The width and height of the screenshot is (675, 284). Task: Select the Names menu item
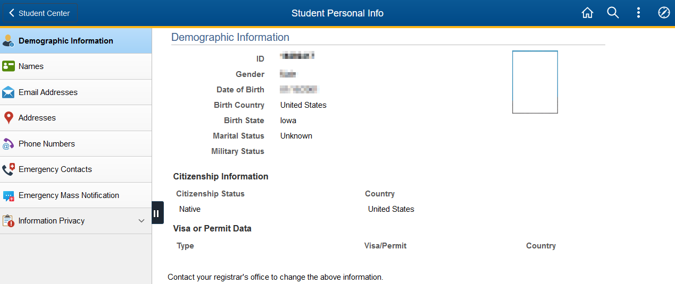(x=31, y=66)
